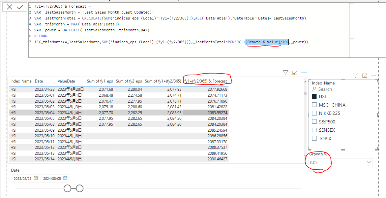The image size is (386, 198).
Task: Click the right handle of date slider
Action: coord(79,188)
